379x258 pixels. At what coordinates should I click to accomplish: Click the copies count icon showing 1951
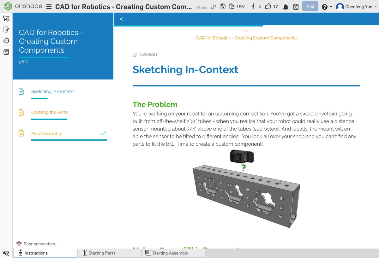click(232, 7)
